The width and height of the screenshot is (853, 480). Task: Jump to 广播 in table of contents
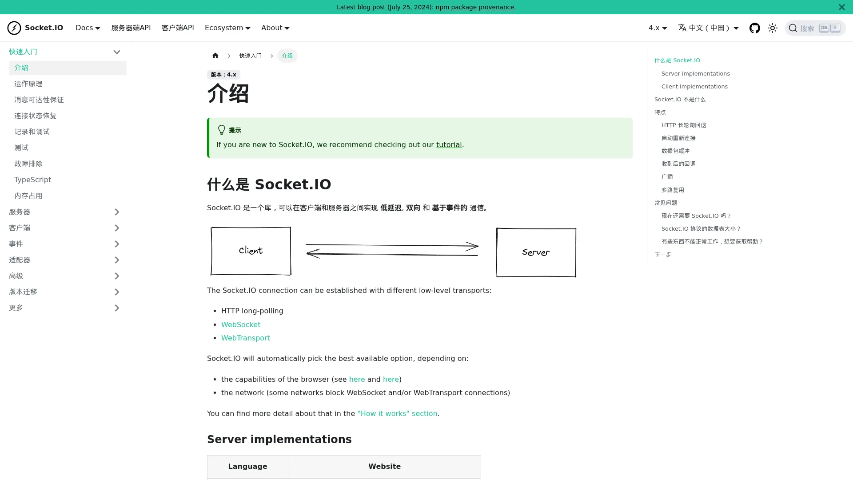[667, 176]
